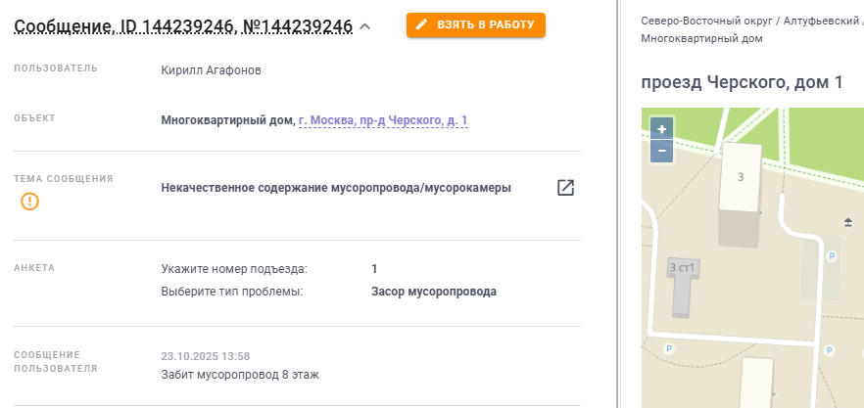Zoom in the map with plus button
Image resolution: width=864 pixels, height=408 pixels.
click(662, 129)
